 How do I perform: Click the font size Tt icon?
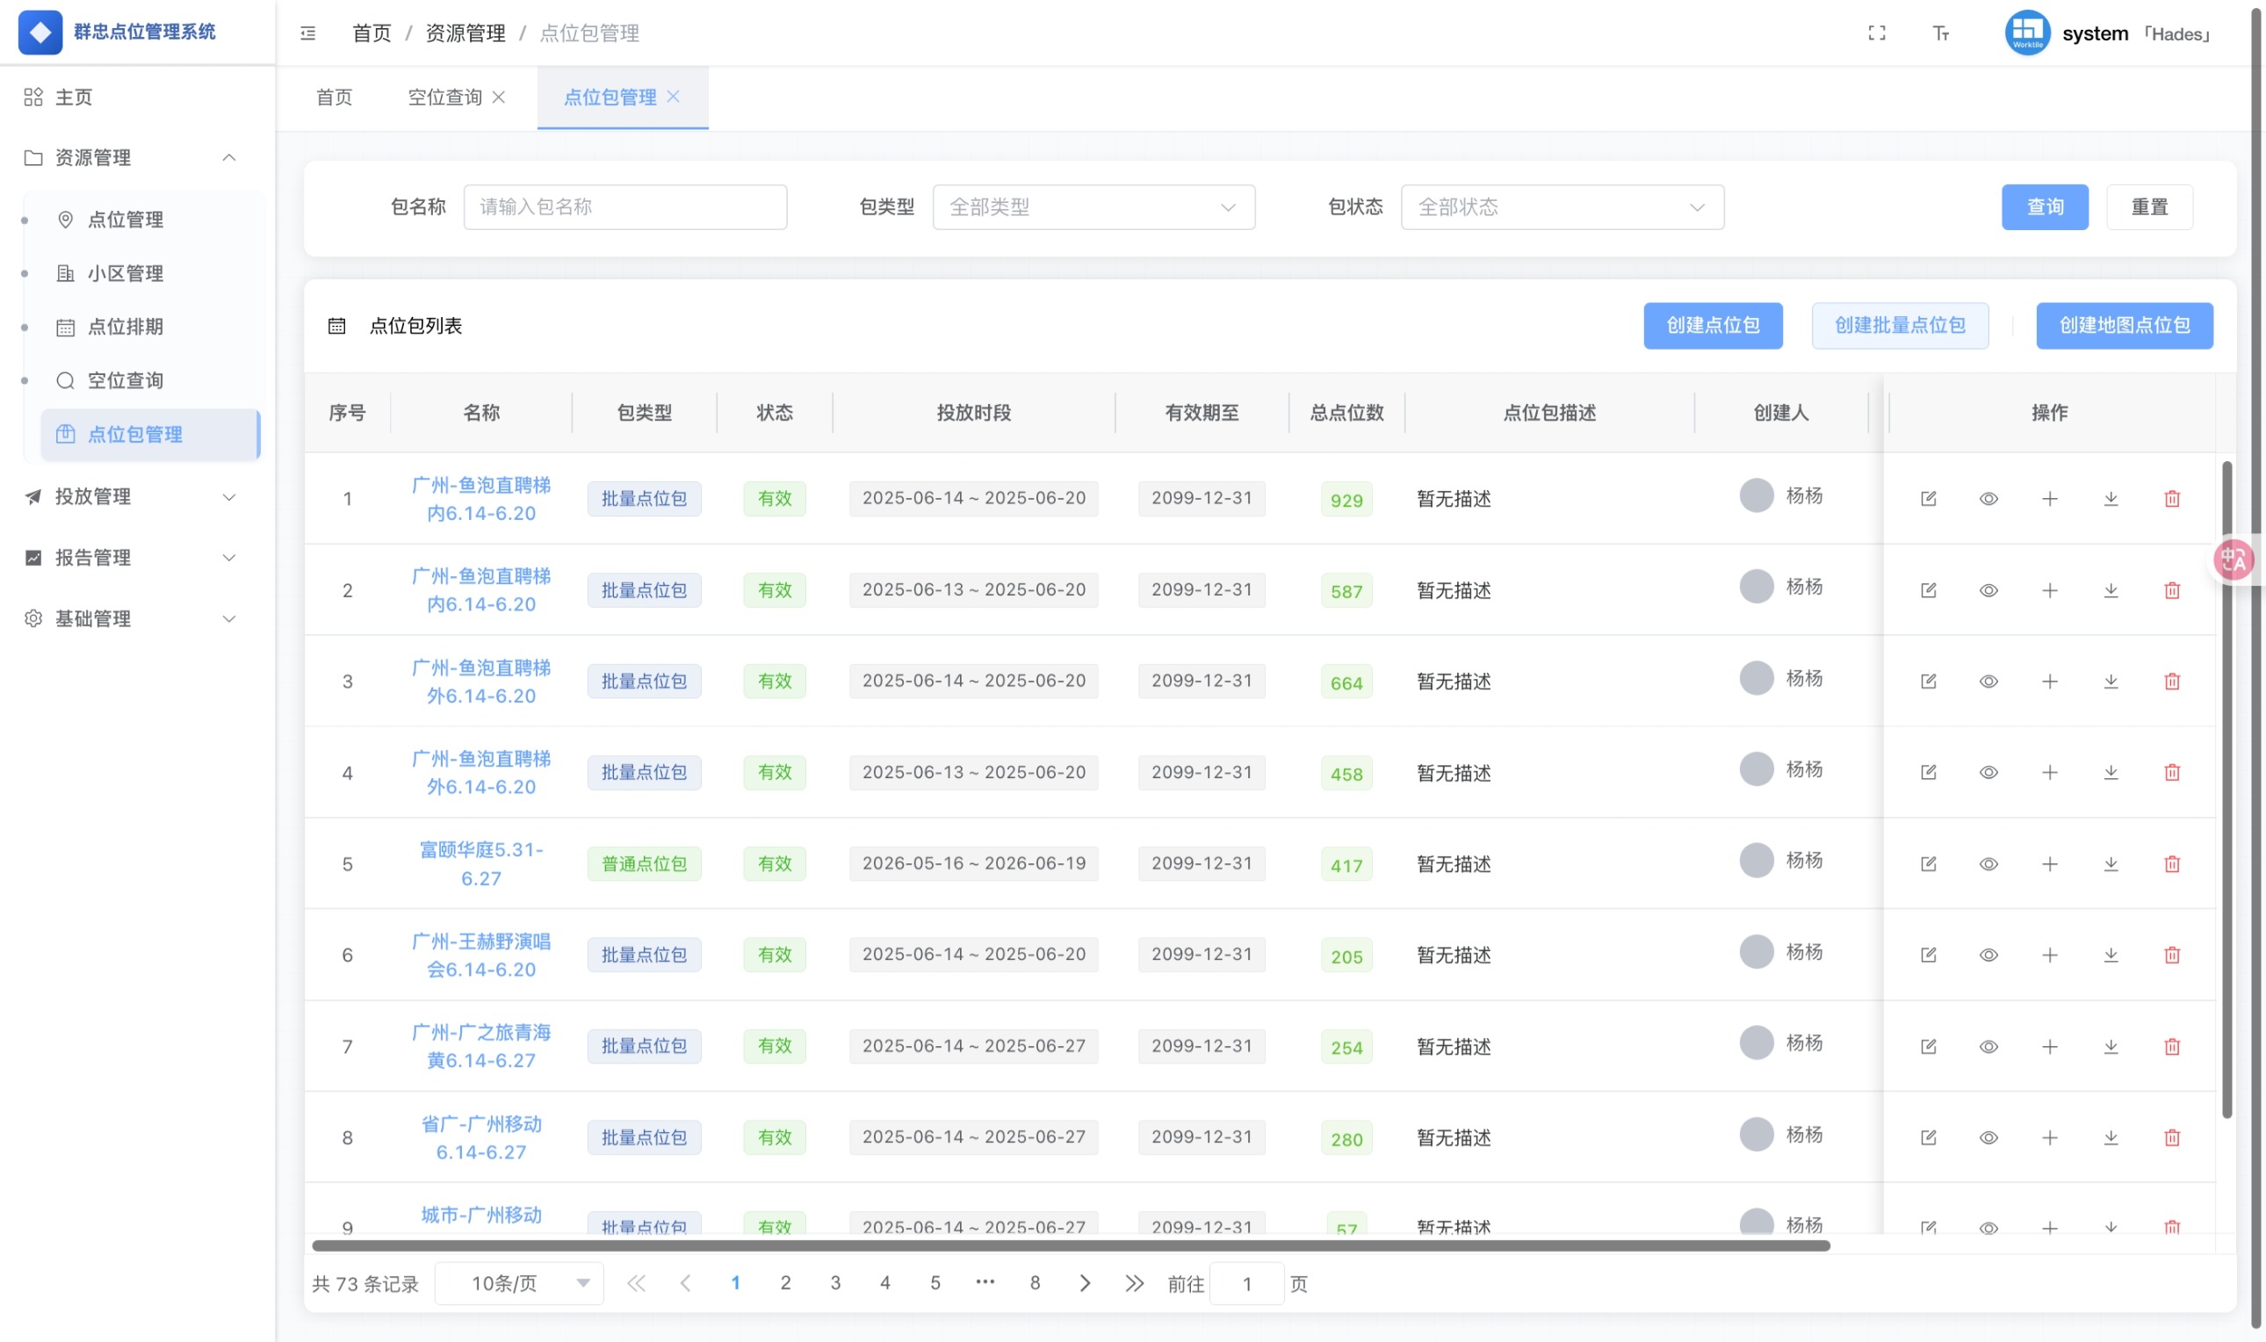coord(1940,33)
